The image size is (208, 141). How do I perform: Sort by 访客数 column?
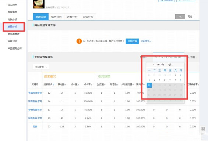point(114,84)
